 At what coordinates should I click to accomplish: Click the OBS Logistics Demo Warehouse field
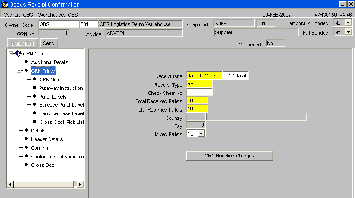pos(141,24)
